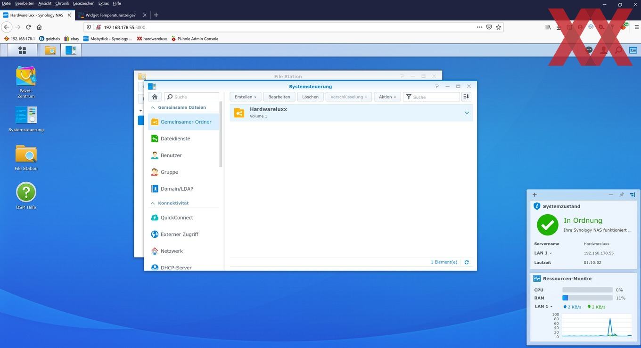Pin the widget panel
This screenshot has height=348, width=641.
point(622,194)
